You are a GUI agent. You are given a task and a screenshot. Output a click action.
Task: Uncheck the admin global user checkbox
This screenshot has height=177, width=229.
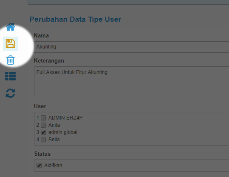click(43, 132)
